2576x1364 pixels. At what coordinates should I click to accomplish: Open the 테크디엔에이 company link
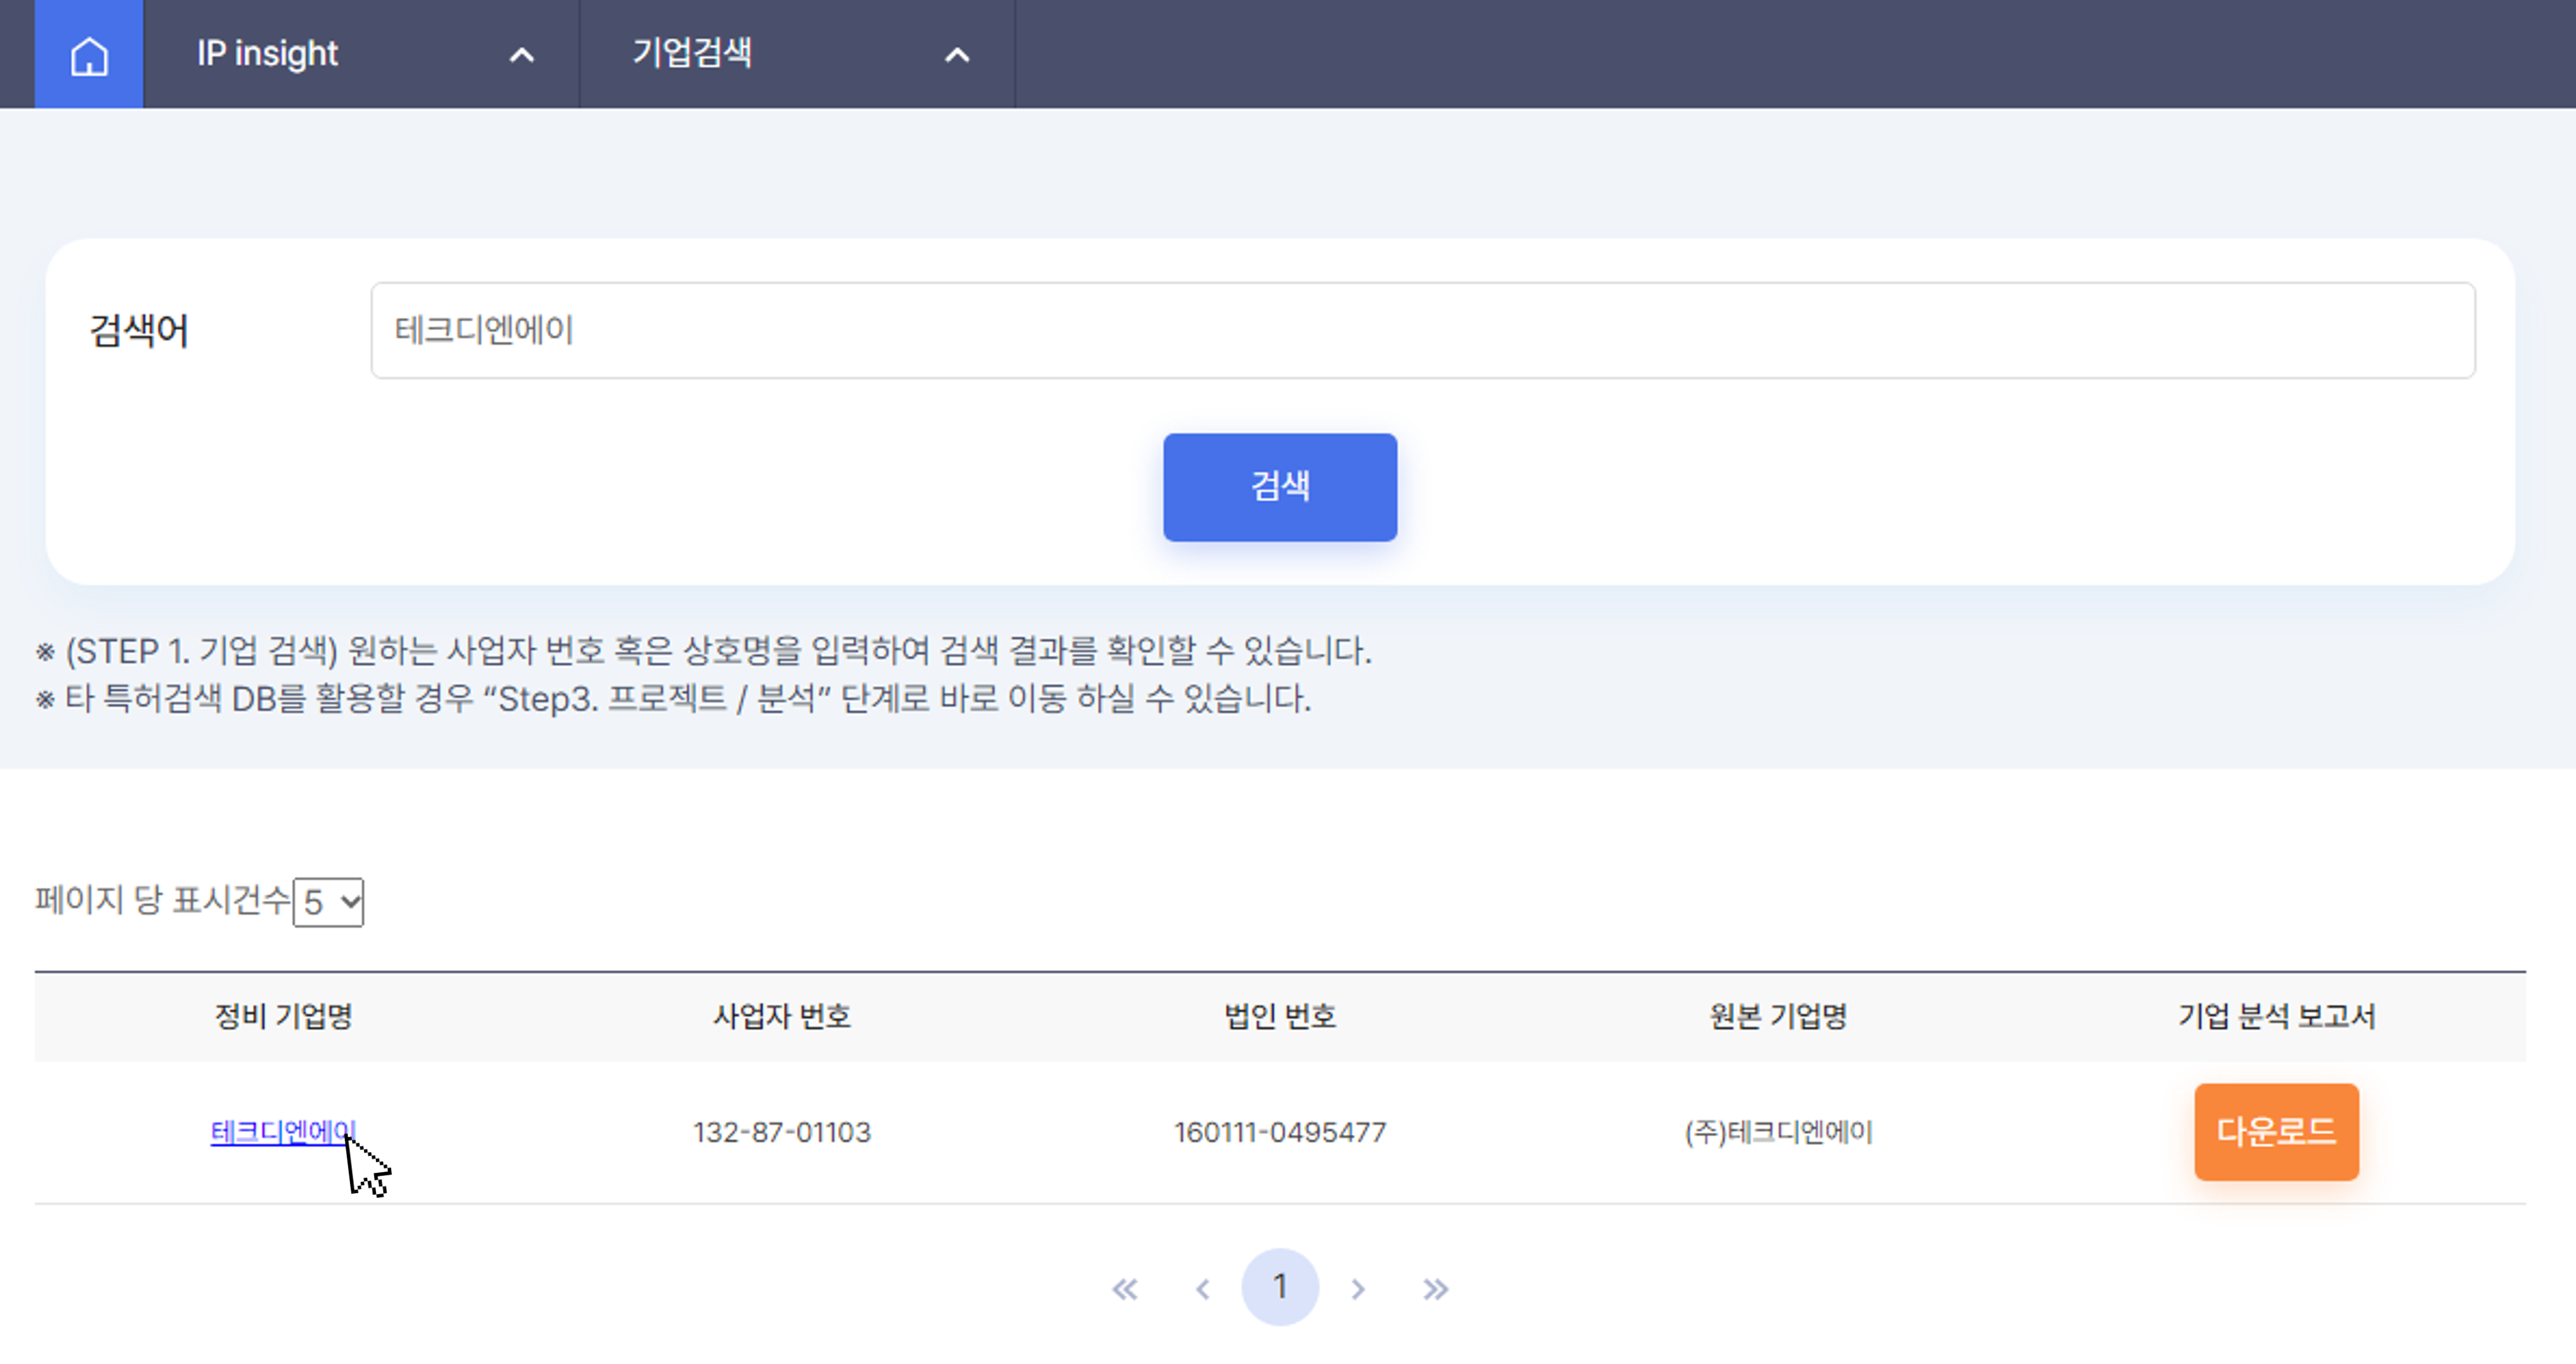(x=283, y=1131)
